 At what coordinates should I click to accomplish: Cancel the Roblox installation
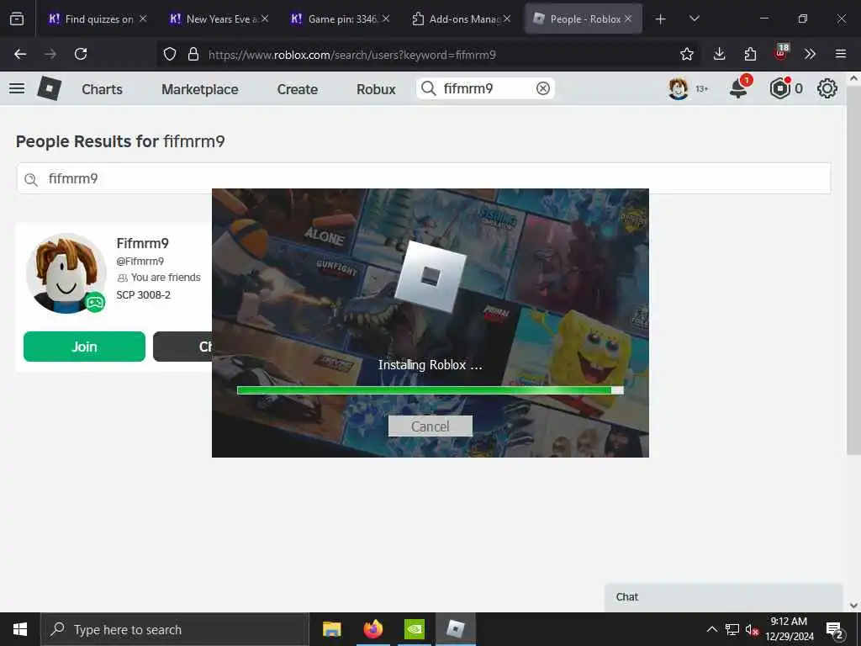click(x=430, y=426)
